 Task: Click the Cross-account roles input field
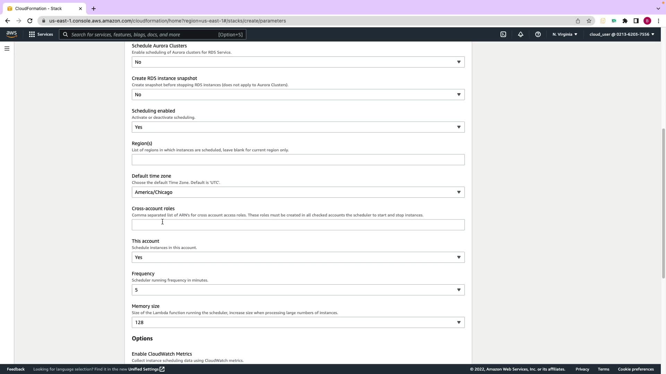pos(298,225)
